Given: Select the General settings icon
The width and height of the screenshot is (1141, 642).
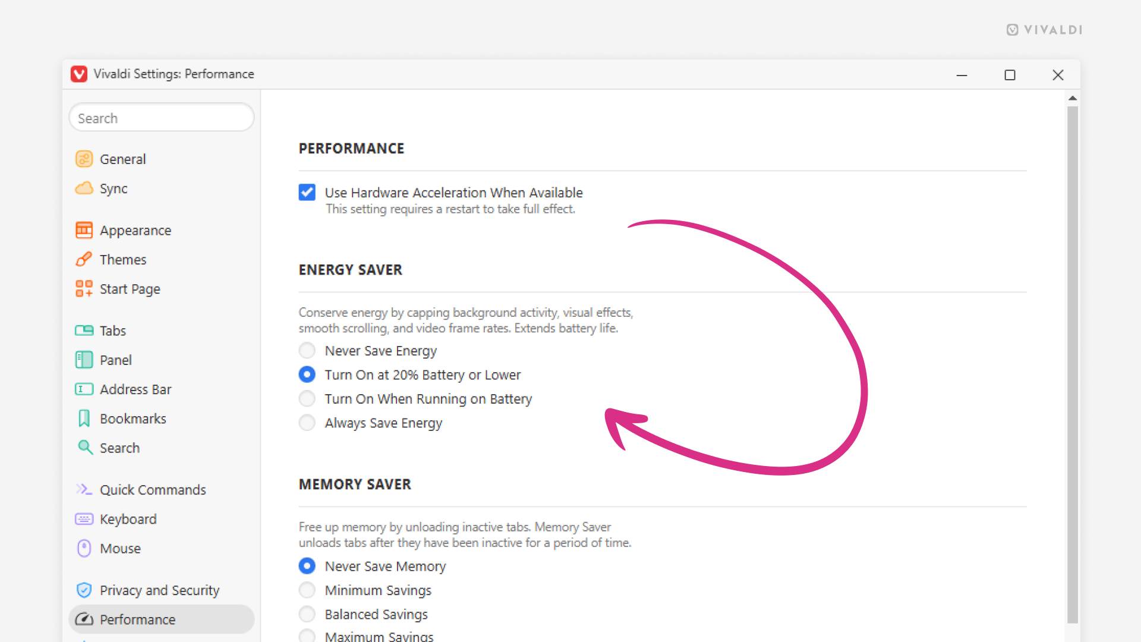Looking at the screenshot, I should click(84, 159).
